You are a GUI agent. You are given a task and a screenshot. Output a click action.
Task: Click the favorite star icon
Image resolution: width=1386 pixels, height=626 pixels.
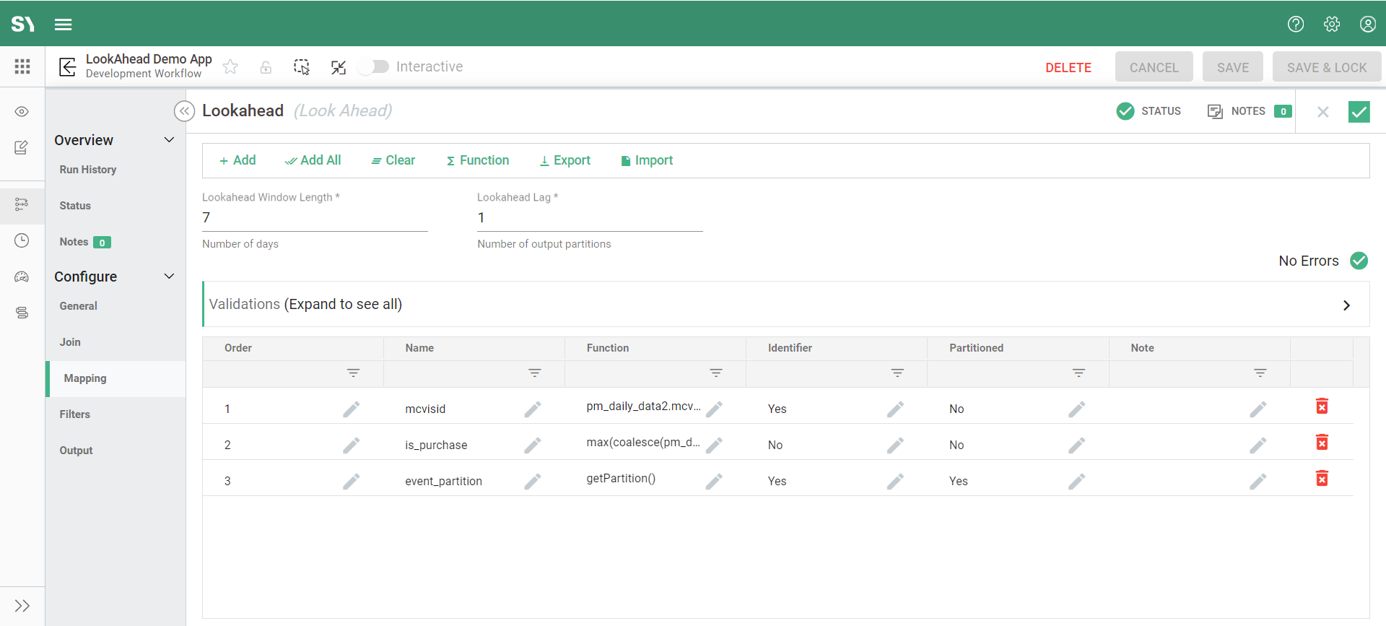[x=230, y=67]
